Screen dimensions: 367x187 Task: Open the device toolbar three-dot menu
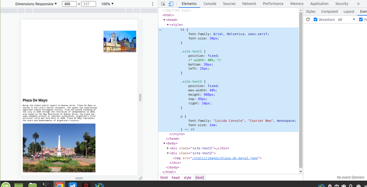pyautogui.click(x=153, y=4)
